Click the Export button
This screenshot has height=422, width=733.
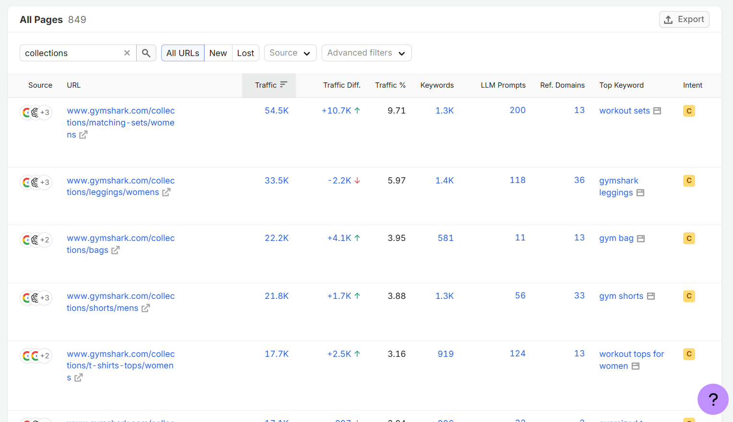tap(684, 20)
